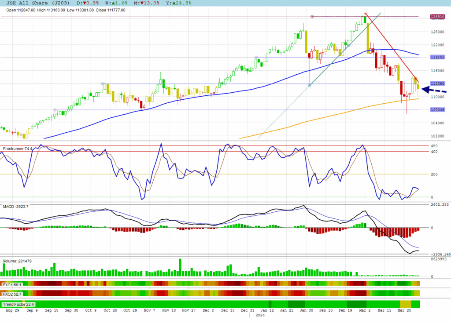This screenshot has height=323, width=451.
Task: Click the 126510 price label on axis
Action: pos(436,17)
